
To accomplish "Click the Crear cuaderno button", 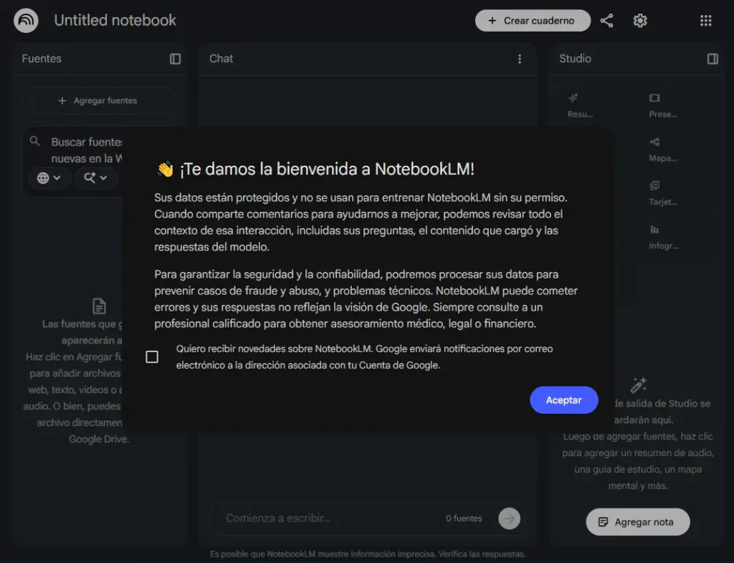I will point(533,21).
